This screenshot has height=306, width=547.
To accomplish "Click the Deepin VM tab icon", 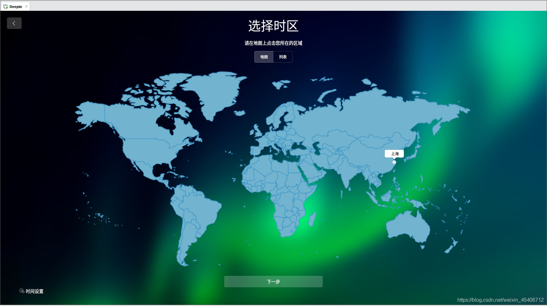I will point(6,7).
